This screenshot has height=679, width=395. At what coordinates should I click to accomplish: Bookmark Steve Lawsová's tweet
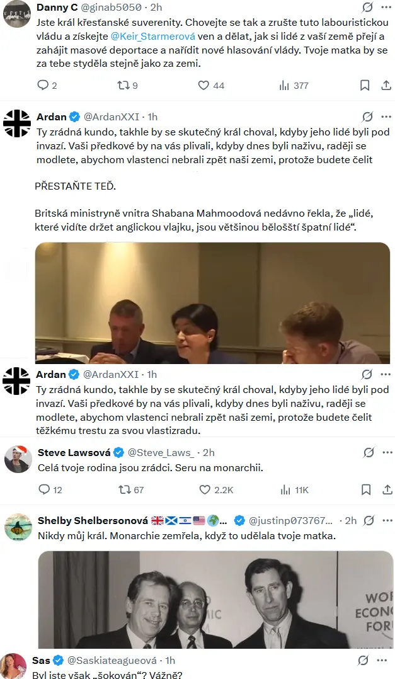click(365, 489)
